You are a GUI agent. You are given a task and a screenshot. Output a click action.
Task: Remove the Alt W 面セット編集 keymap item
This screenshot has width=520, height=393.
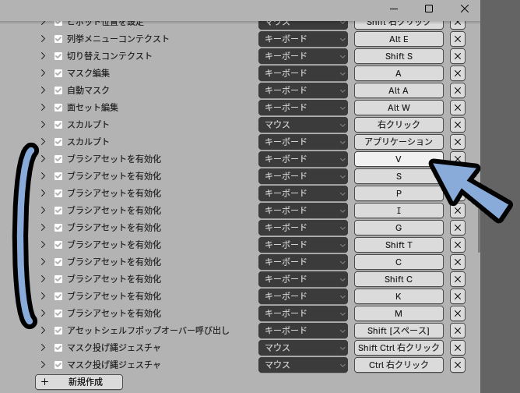[458, 108]
